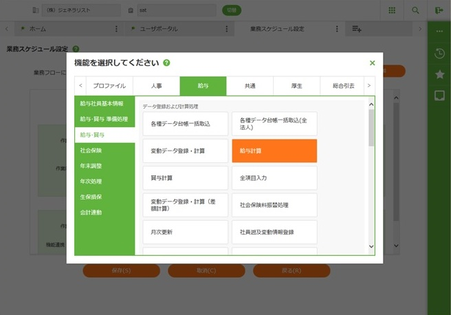Image resolution: width=451 pixels, height=315 pixels.
Task: Click the help icon beside the dialog title
Action: point(167,63)
